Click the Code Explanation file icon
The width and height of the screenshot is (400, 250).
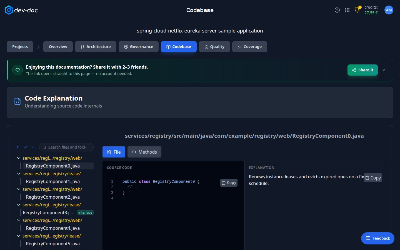(x=17, y=101)
